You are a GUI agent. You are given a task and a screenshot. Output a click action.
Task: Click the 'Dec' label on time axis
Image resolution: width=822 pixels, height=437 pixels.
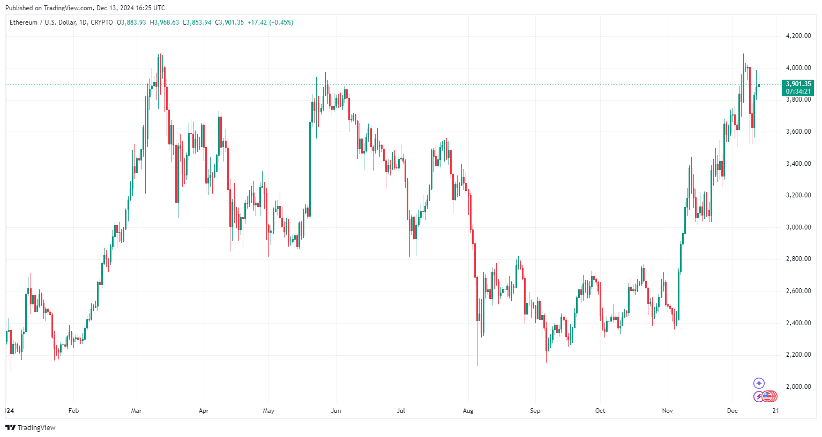(x=732, y=411)
